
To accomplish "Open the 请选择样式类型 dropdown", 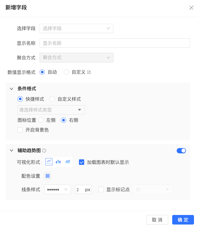I will tap(51, 110).
